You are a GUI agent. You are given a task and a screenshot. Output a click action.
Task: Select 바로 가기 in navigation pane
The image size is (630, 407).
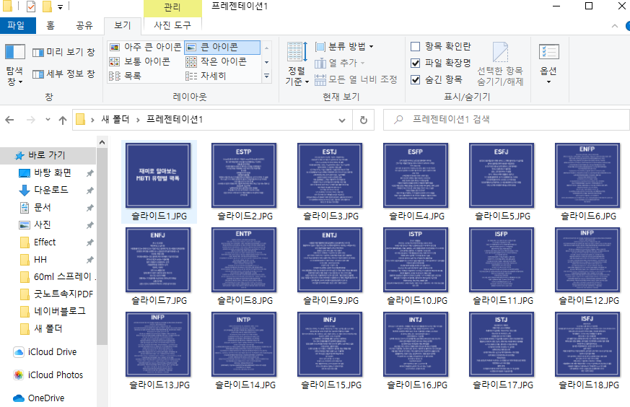point(47,155)
